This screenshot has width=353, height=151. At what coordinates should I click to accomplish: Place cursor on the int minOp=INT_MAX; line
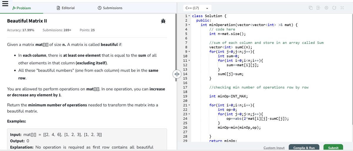[x=228, y=96]
